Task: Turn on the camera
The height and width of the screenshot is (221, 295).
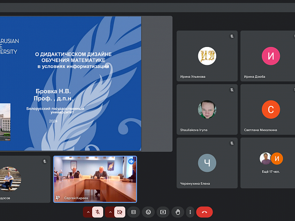Action: click(x=120, y=212)
